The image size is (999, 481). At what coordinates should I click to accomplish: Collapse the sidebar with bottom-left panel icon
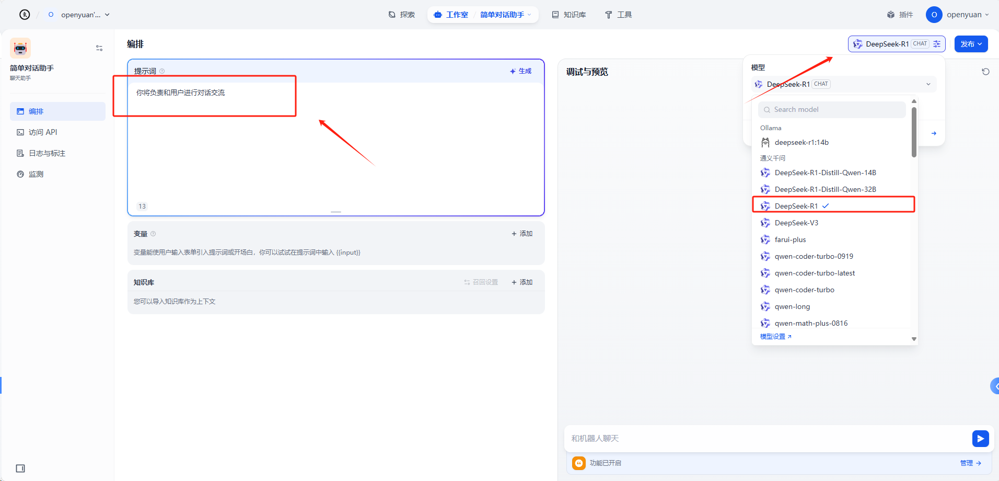pyautogui.click(x=20, y=468)
